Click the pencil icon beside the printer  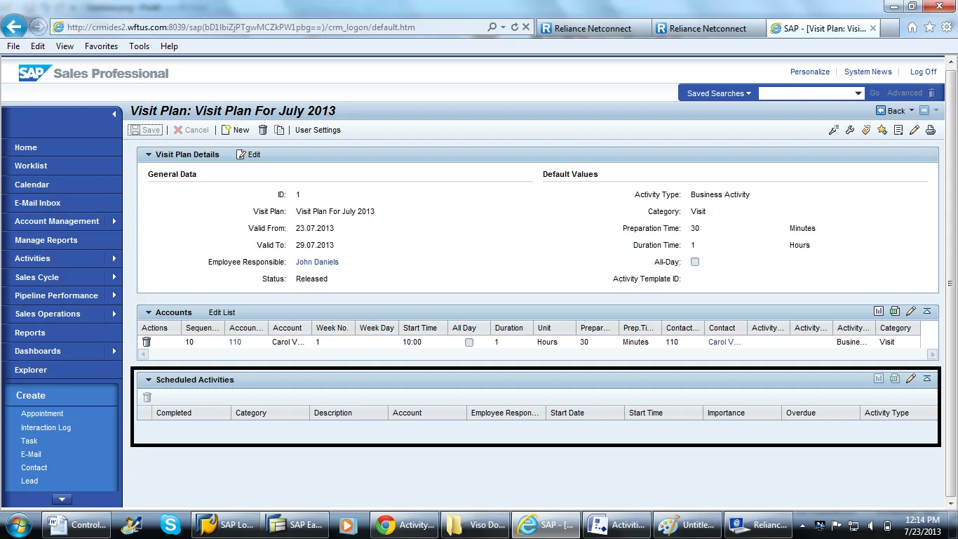915,130
